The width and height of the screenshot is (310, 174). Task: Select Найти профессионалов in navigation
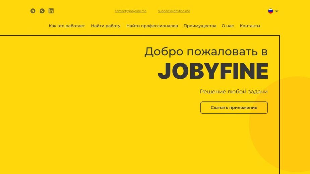pos(152,26)
